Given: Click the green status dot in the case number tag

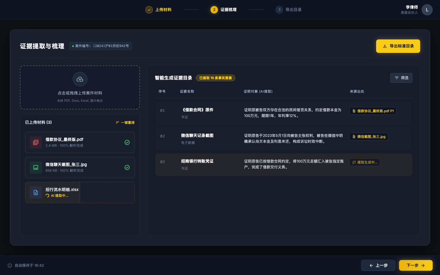Looking at the screenshot, I should tap(73, 46).
